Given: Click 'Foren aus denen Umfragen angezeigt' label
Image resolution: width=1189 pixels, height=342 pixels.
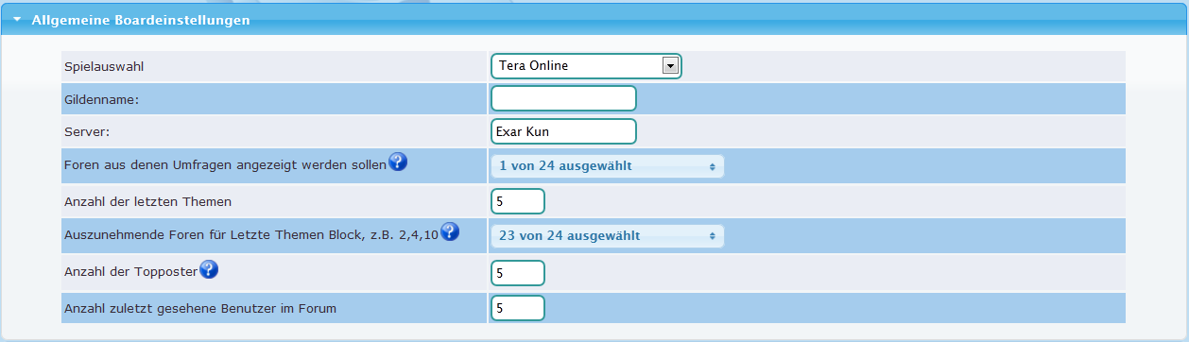Looking at the screenshot, I should pos(225,165).
